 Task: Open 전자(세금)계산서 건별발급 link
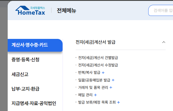coord(98,58)
